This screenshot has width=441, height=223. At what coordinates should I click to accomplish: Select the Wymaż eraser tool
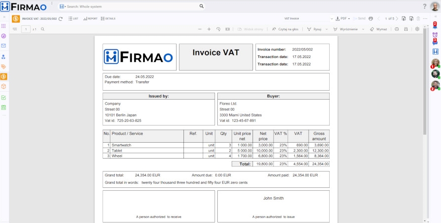[378, 29]
